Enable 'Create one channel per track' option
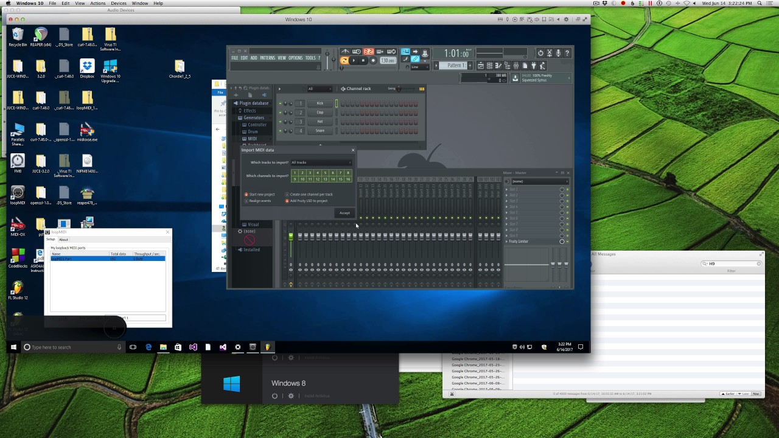The width and height of the screenshot is (779, 438). click(309, 194)
